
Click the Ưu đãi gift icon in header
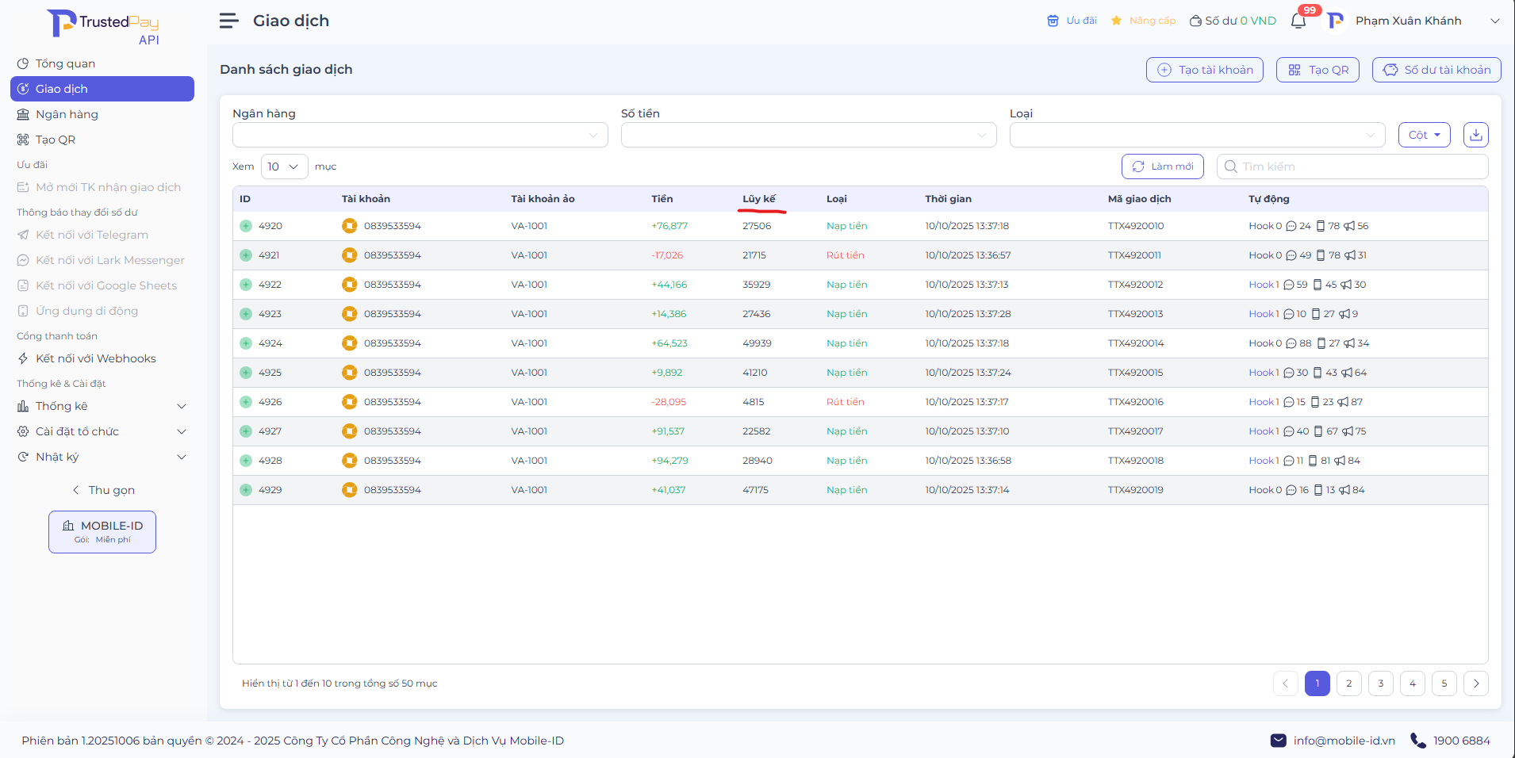click(1053, 21)
